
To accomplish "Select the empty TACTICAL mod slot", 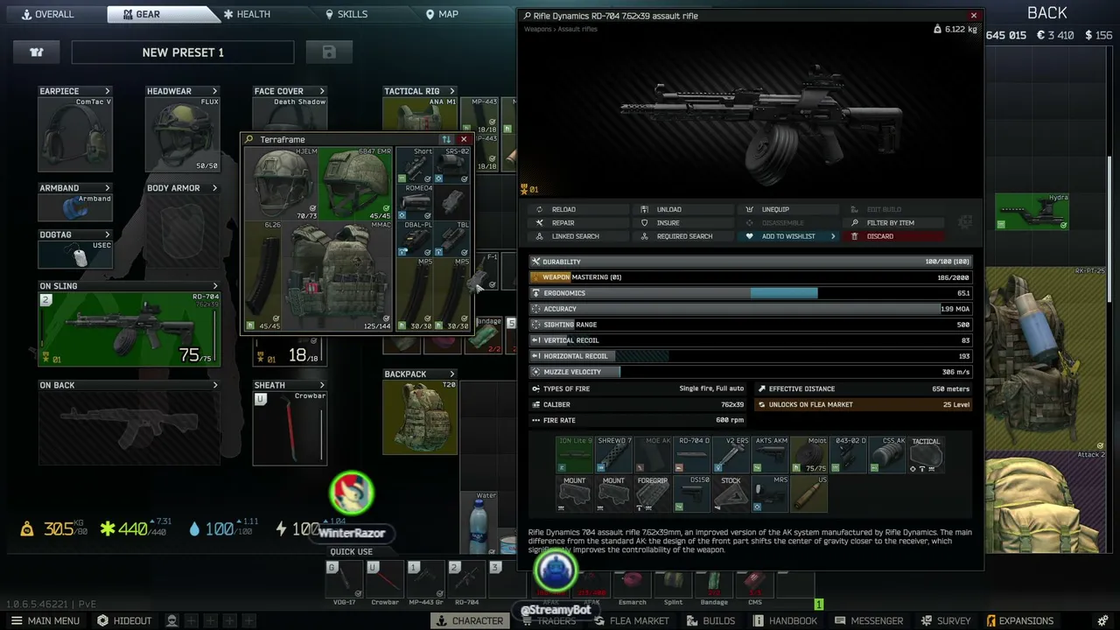I will pos(926,454).
